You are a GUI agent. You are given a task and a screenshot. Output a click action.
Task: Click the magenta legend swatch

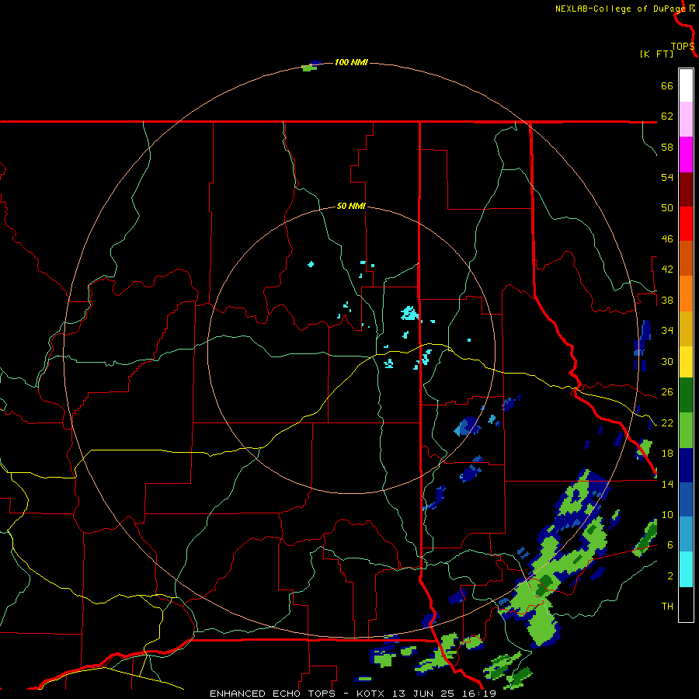pyautogui.click(x=686, y=155)
